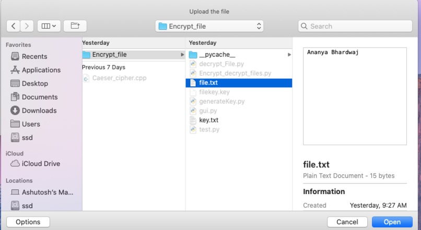421x230 pixels.
Task: Click the Previous 7 Days group header
Action: point(103,67)
